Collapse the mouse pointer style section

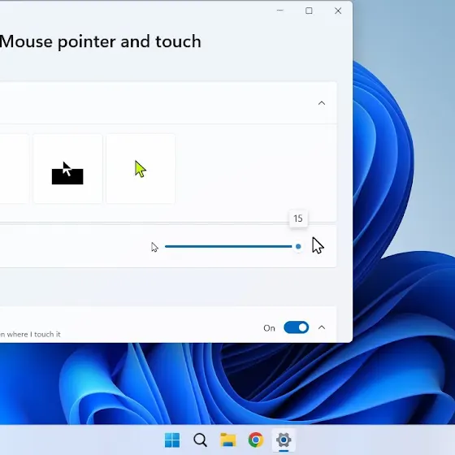point(322,103)
